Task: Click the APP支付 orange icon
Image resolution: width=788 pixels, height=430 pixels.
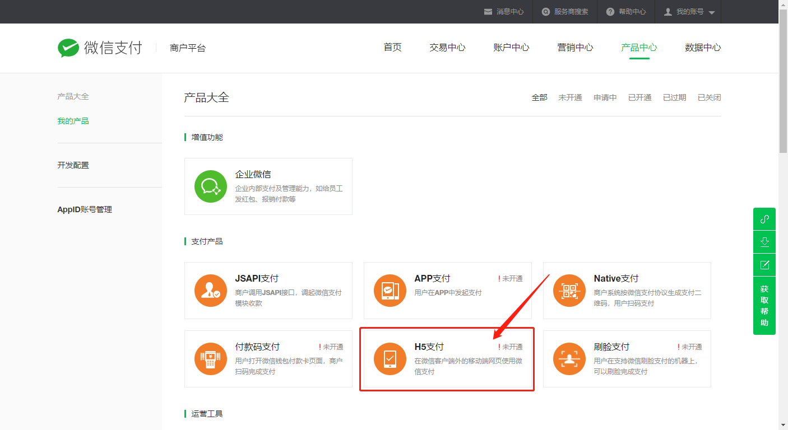Action: (390, 291)
